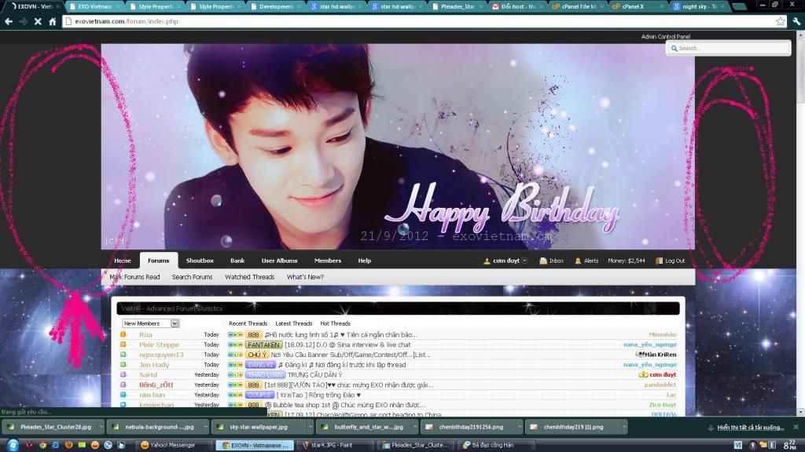Launch Firefox from the quick launch bar
The image size is (805, 452).
point(69,445)
